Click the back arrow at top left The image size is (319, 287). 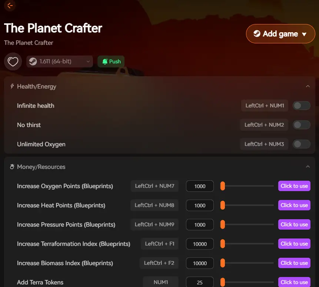point(10,6)
